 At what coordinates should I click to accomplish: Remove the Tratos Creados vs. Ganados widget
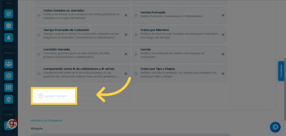pyautogui.click(x=126, y=15)
